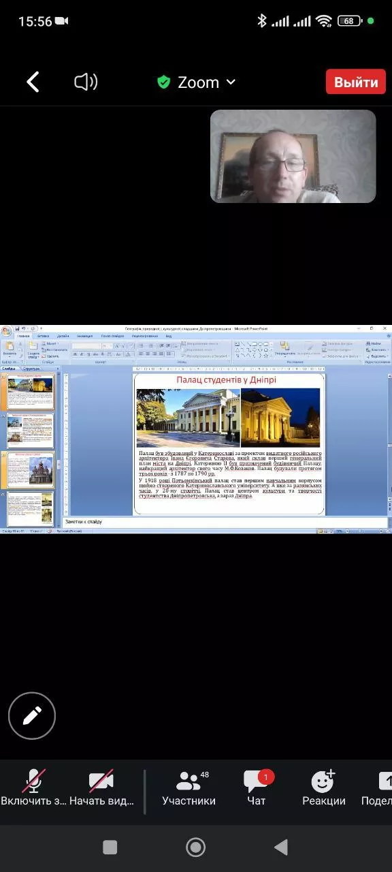The image size is (392, 872).
Task: Start camera with Начать видео
Action: [x=101, y=789]
